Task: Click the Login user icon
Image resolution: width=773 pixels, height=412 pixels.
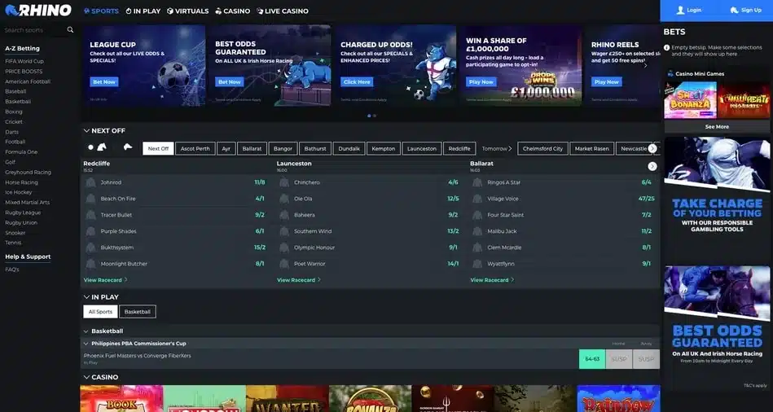Action: pyautogui.click(x=681, y=10)
